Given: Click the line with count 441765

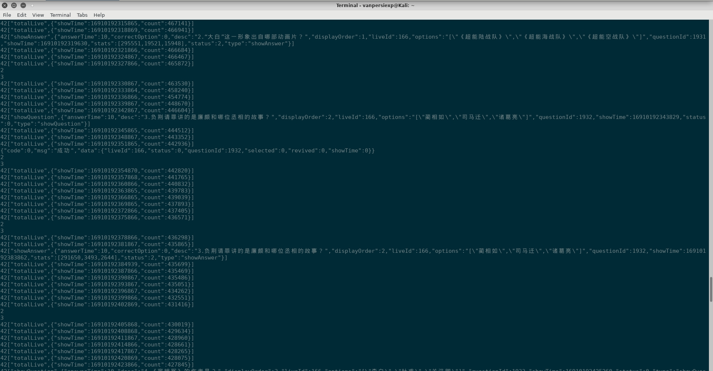Looking at the screenshot, I should click(x=97, y=177).
